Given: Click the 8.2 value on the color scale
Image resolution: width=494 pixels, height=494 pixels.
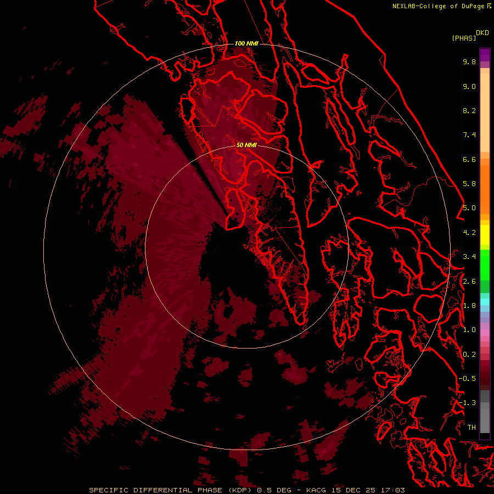Looking at the screenshot, I should pos(469,110).
